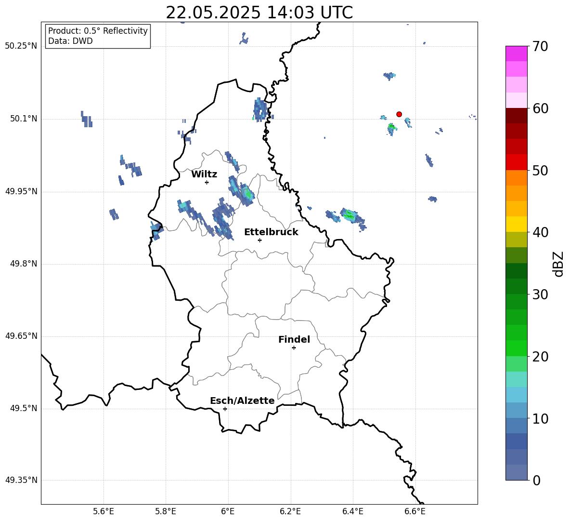Click the dark red colorbar segment below 60
The image size is (570, 521).
517,116
